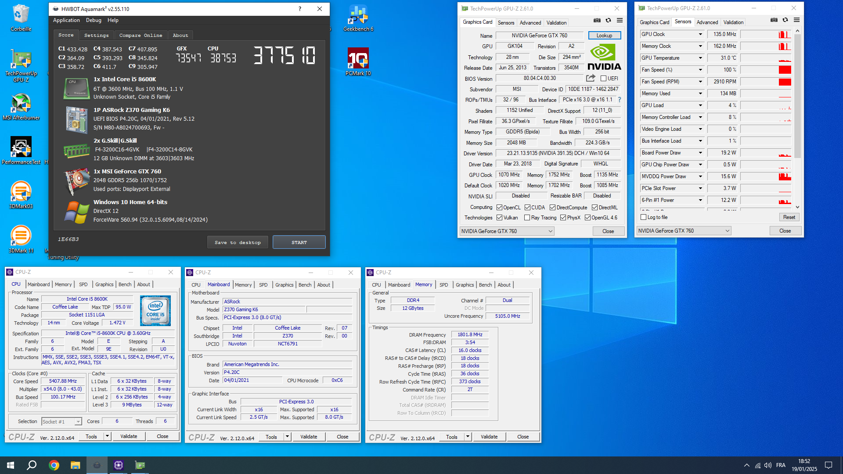Expand the GPU Clock sensor dropdown

[700, 34]
